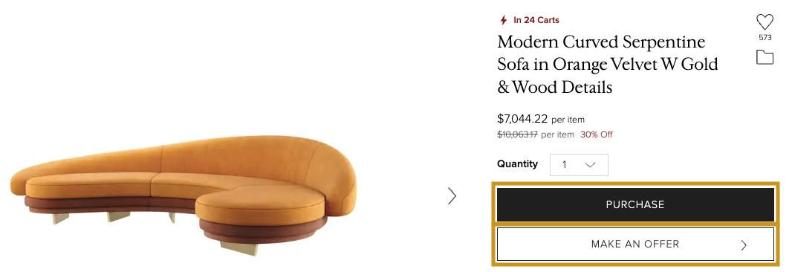The image size is (792, 272).
Task: Click the Quantity label
Action: 517,163
